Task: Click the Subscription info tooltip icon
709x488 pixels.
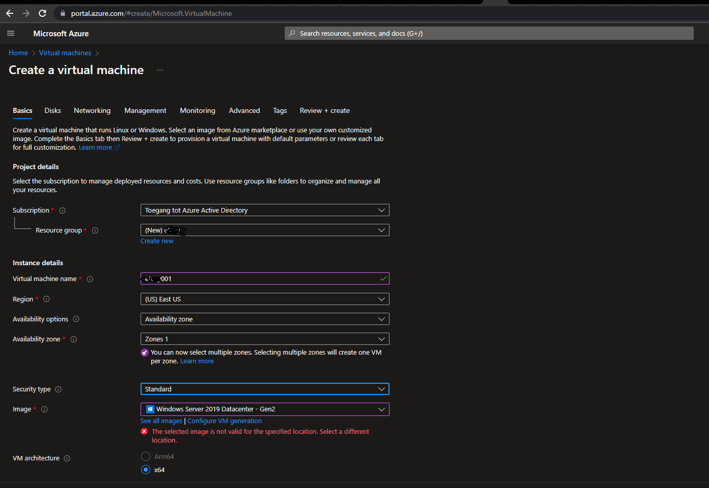Action: pos(62,210)
